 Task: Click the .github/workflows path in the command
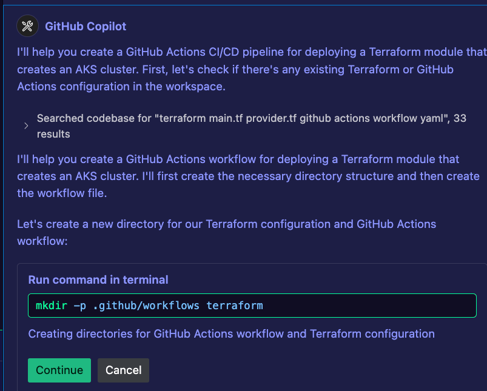(146, 306)
